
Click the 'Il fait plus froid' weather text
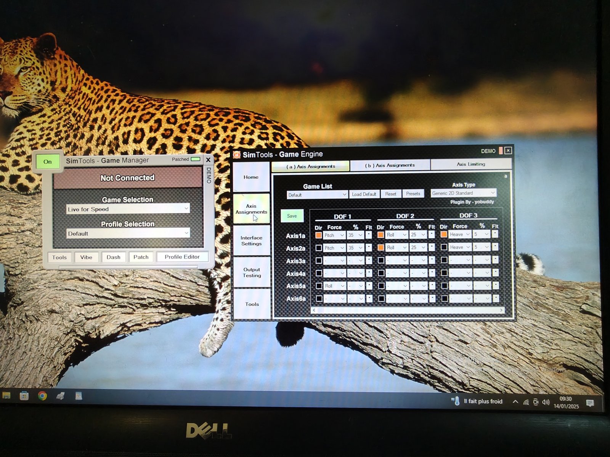click(x=483, y=401)
